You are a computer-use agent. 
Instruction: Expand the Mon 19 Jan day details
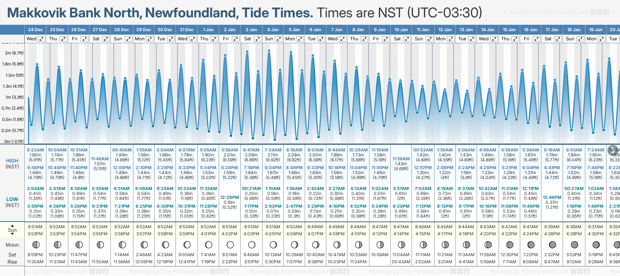click(601, 39)
